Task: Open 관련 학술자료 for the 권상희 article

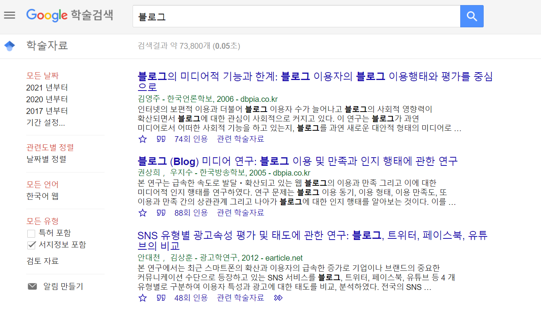Action: [241, 213]
